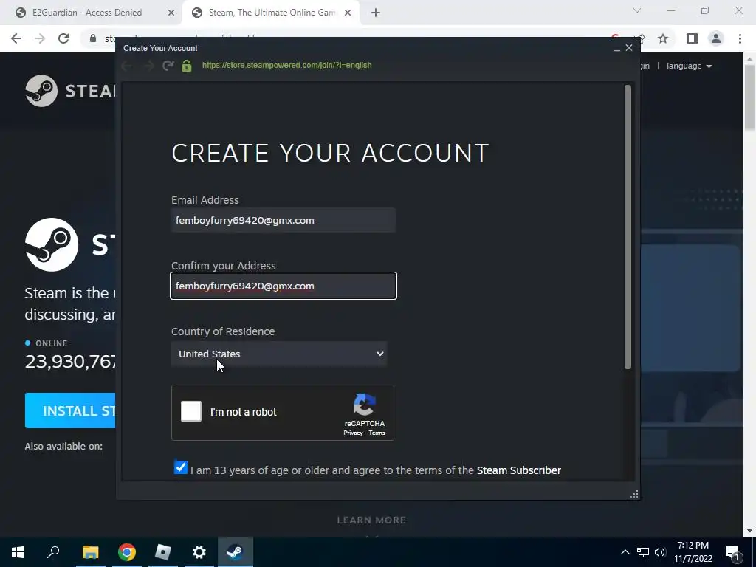Screen dimensions: 756x567
Task: Open the reCAPTCHA Terms link
Action: (x=377, y=433)
